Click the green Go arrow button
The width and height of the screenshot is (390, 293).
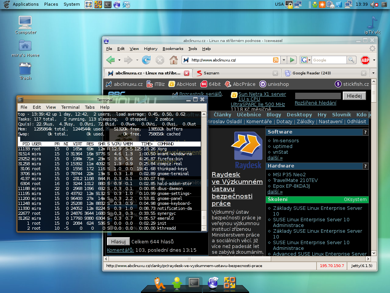point(292,60)
